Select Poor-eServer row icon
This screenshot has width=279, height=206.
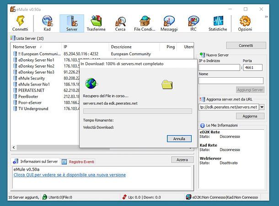tap(15, 103)
